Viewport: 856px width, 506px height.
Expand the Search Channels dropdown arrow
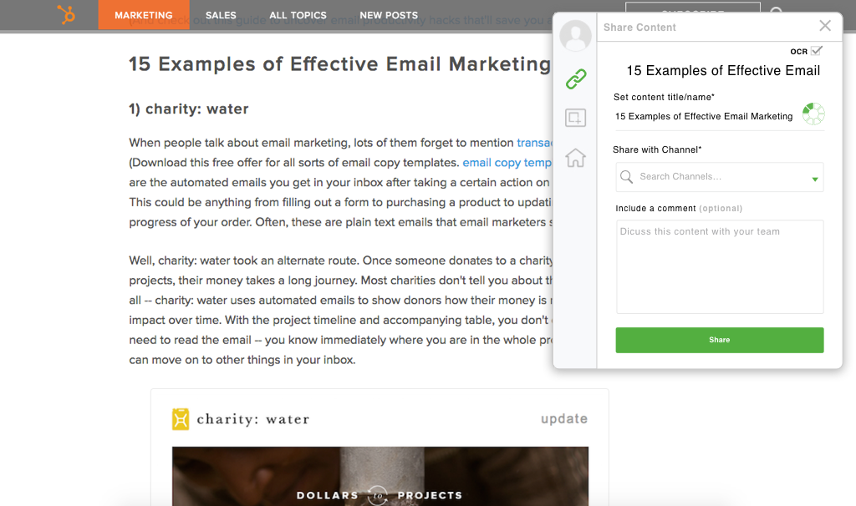[815, 179]
